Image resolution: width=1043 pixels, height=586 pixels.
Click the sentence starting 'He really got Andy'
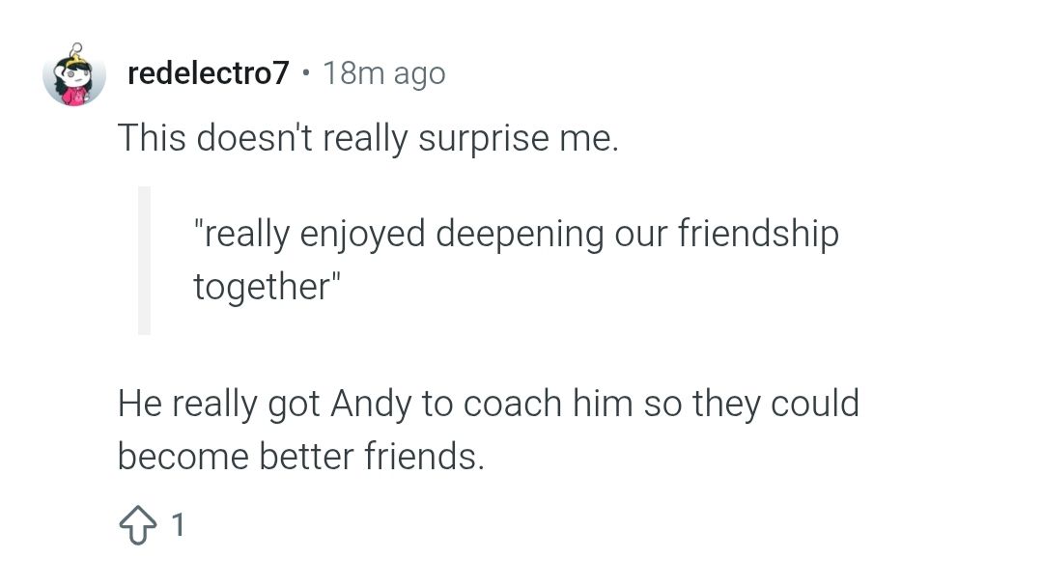pos(489,430)
